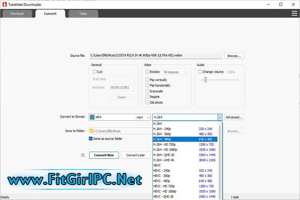Enable the Cut checkbox

click(x=95, y=72)
